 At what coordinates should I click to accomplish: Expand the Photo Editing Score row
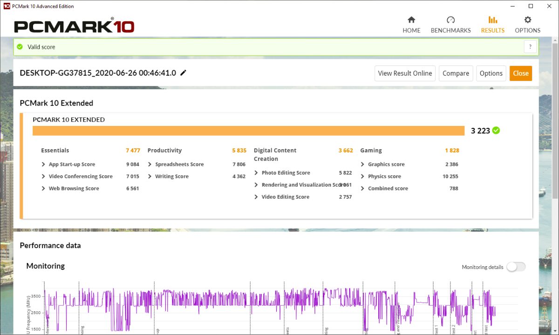pyautogui.click(x=257, y=173)
